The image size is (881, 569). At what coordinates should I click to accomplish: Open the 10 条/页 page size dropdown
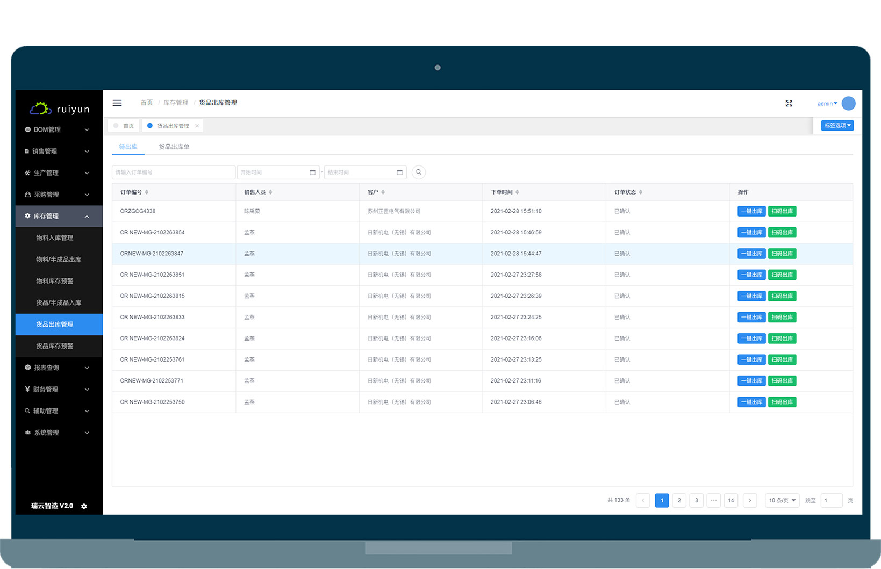click(x=782, y=500)
